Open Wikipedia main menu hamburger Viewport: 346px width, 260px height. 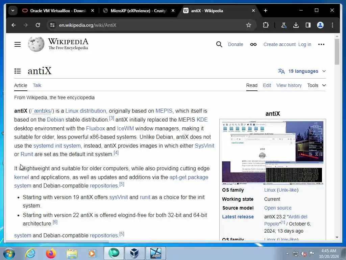click(18, 44)
